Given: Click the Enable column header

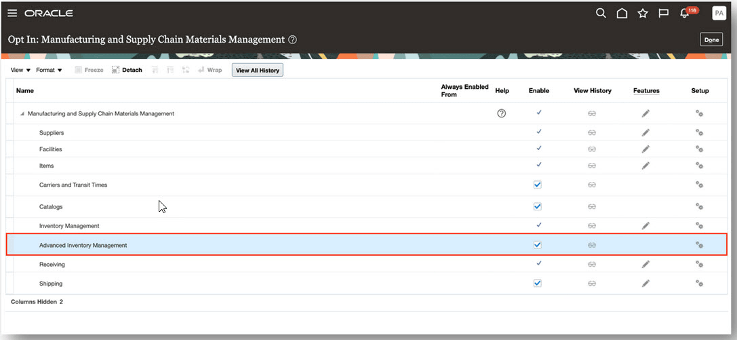Looking at the screenshot, I should (x=538, y=91).
